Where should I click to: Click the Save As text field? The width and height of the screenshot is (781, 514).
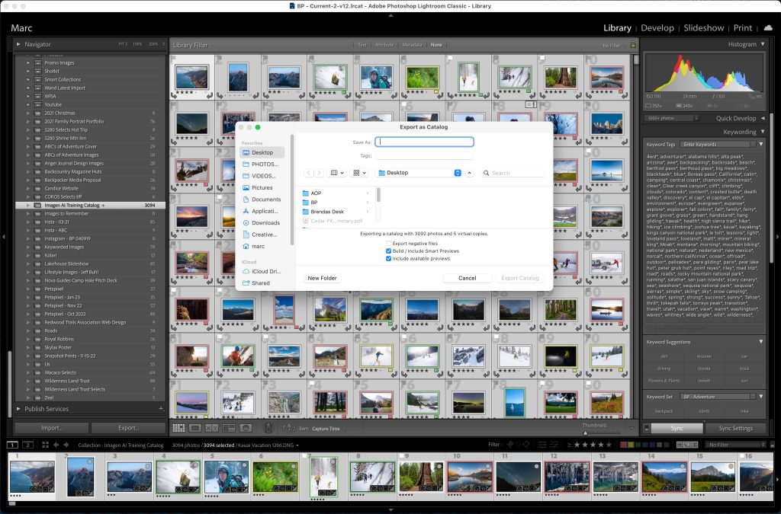(x=425, y=142)
